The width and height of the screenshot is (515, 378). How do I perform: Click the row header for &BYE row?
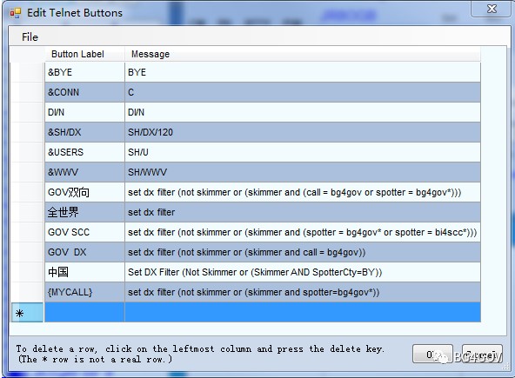(27, 72)
